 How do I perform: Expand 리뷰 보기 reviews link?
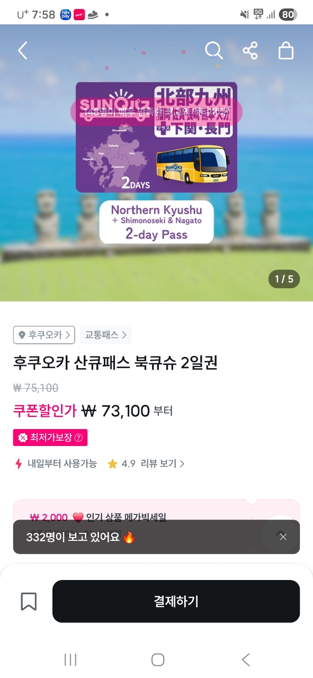coord(163,464)
